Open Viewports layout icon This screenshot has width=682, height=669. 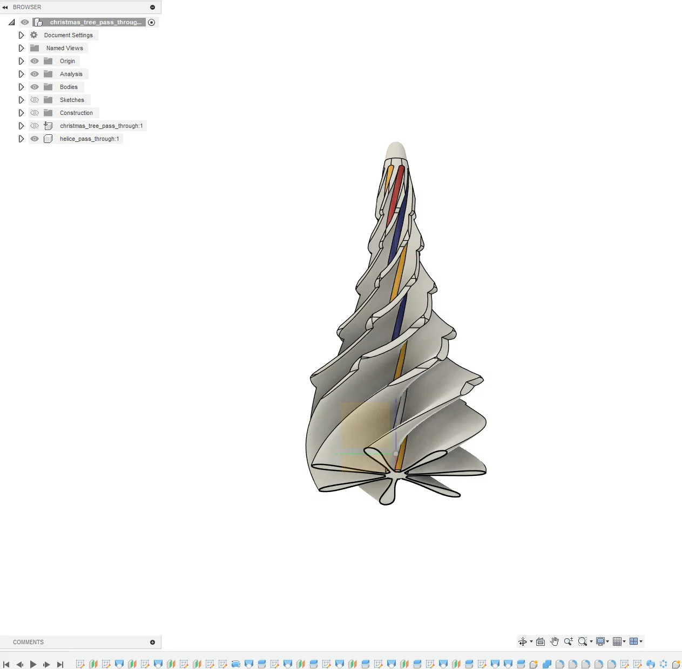[x=634, y=641]
